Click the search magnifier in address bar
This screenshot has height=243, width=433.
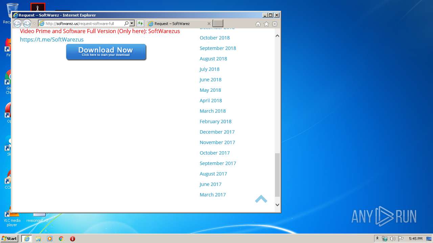point(127,24)
